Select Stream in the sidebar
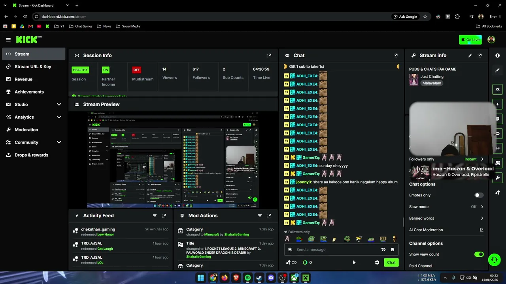The width and height of the screenshot is (506, 284). click(x=34, y=54)
